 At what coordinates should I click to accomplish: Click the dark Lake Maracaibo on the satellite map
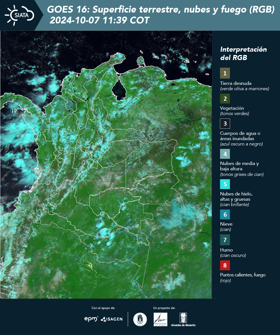(x=119, y=90)
